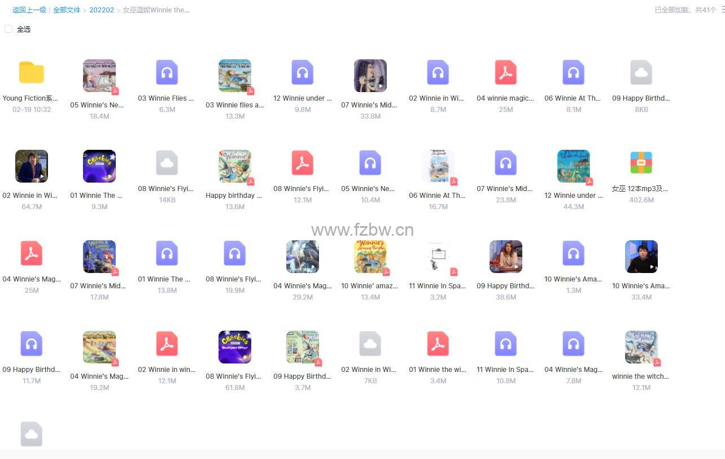The width and height of the screenshot is (725, 459).
Task: Open the 女巫 12本mp3 archive file icon
Action: [641, 163]
